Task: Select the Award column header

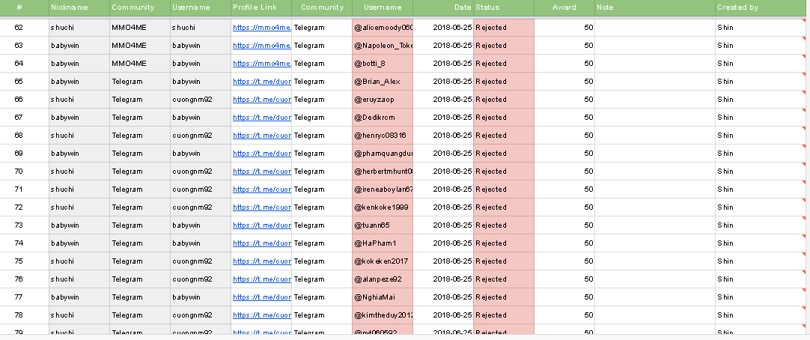Action: pos(564,7)
